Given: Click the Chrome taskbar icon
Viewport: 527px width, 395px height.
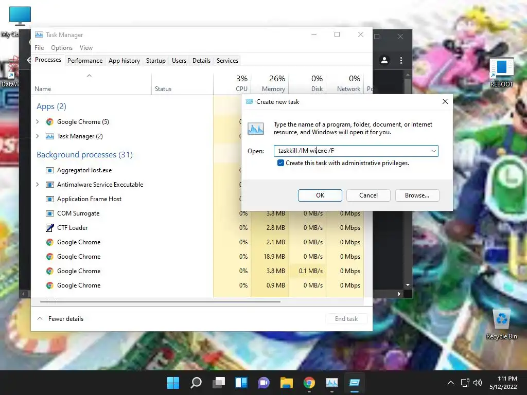Looking at the screenshot, I should (309, 383).
